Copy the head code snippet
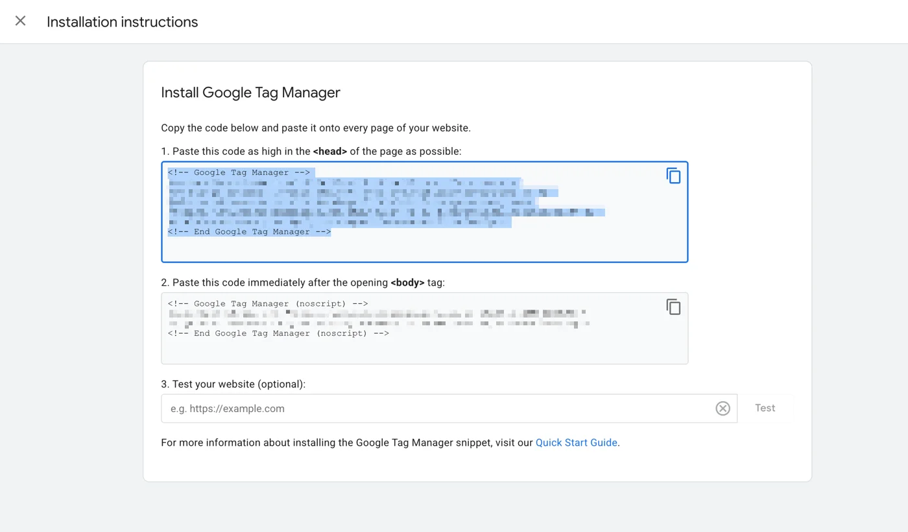This screenshot has width=908, height=532. coord(673,176)
